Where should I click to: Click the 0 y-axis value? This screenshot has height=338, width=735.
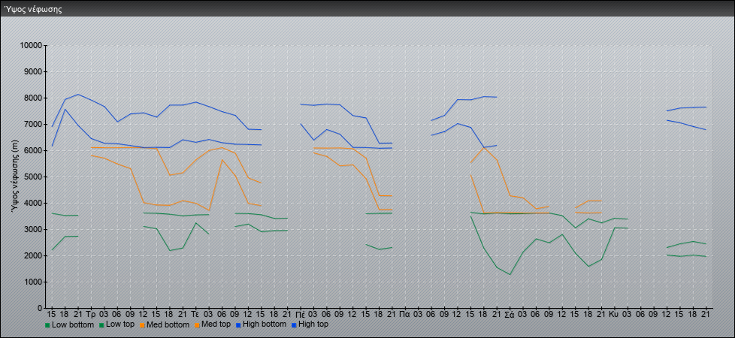click(40, 308)
